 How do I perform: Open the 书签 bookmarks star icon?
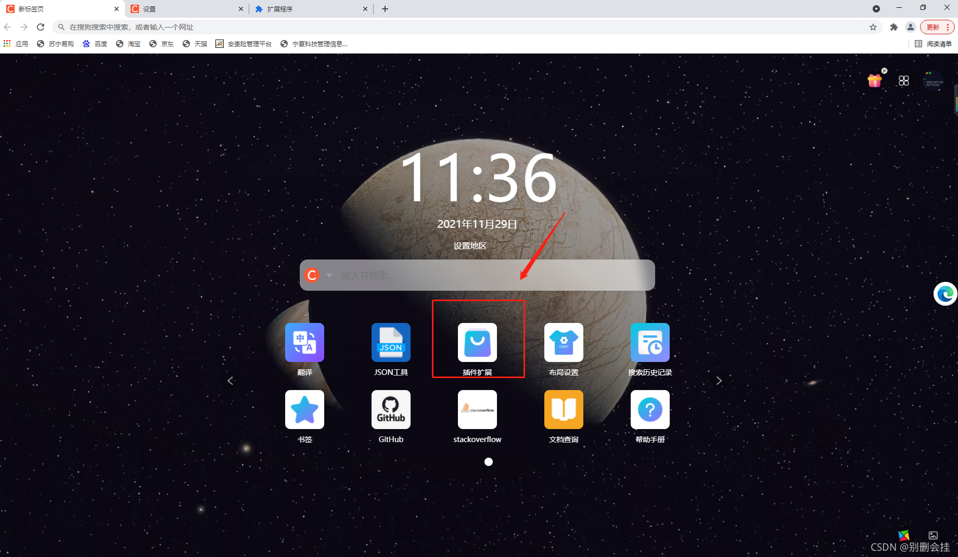pos(304,409)
